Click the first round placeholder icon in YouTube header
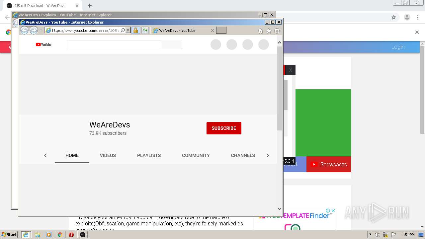The width and height of the screenshot is (425, 239). pyautogui.click(x=216, y=44)
